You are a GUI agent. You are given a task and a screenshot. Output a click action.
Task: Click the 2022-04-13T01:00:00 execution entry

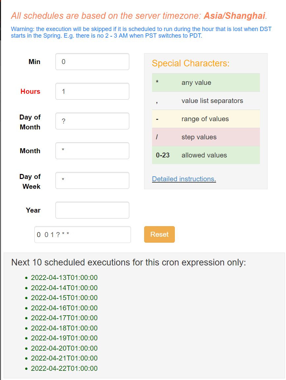[64, 278]
